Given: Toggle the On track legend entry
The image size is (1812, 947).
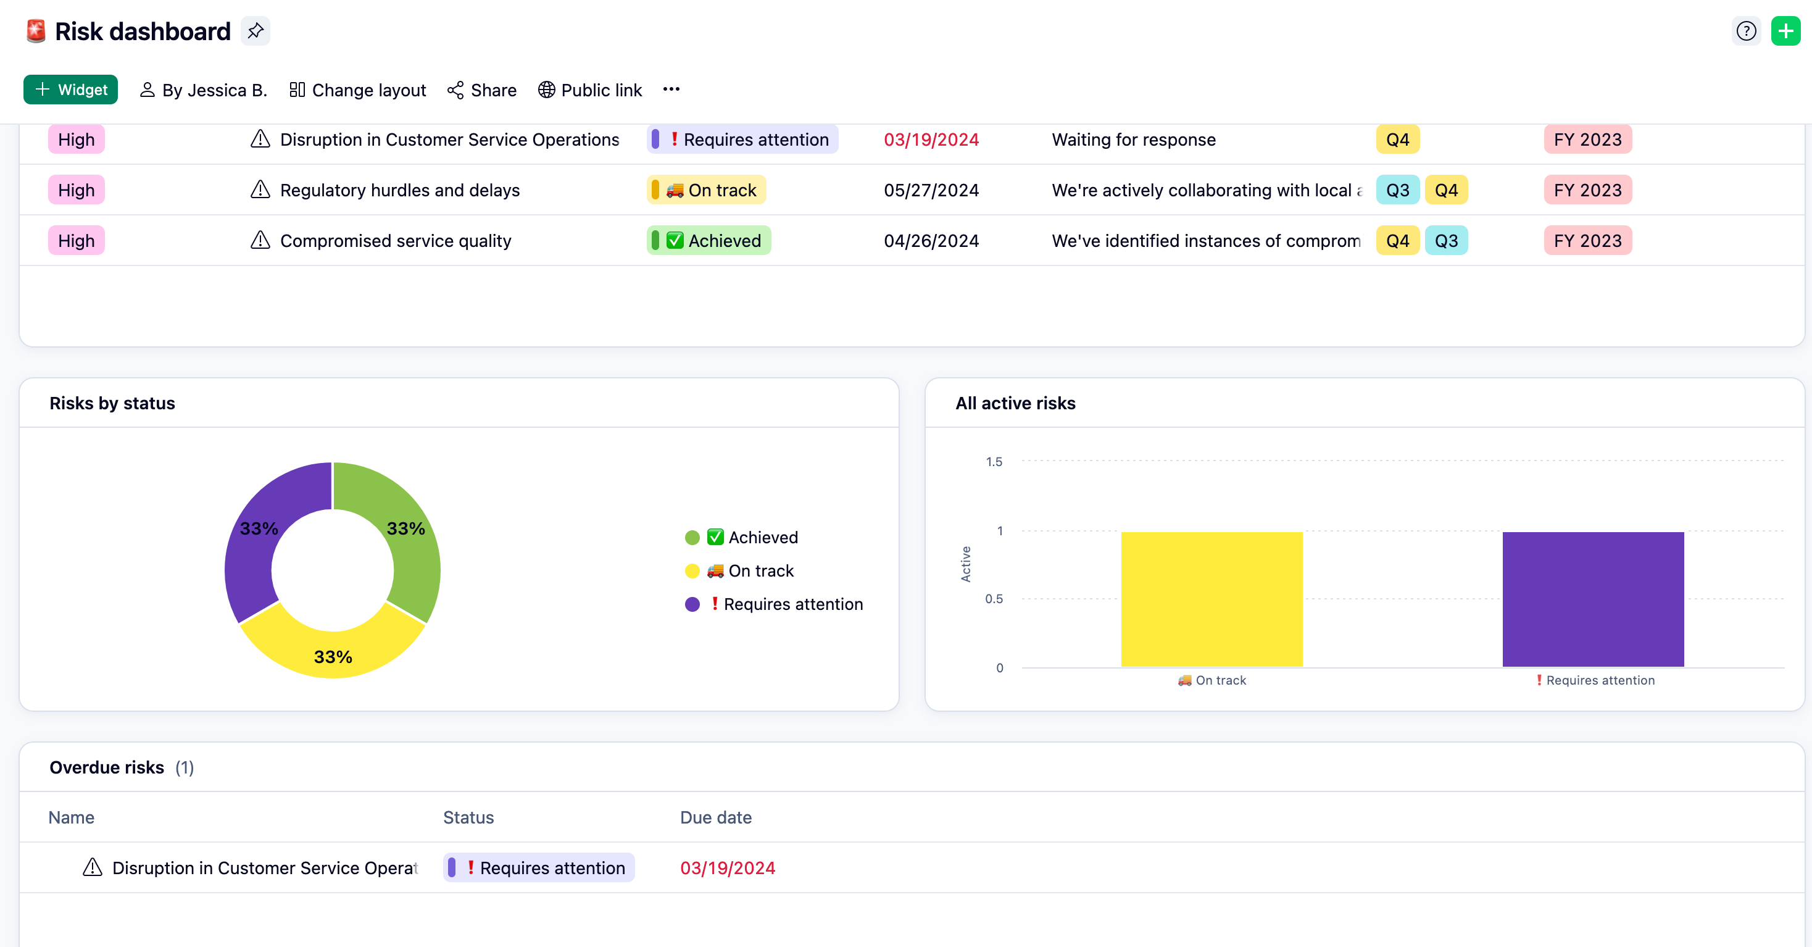Looking at the screenshot, I should [x=739, y=570].
